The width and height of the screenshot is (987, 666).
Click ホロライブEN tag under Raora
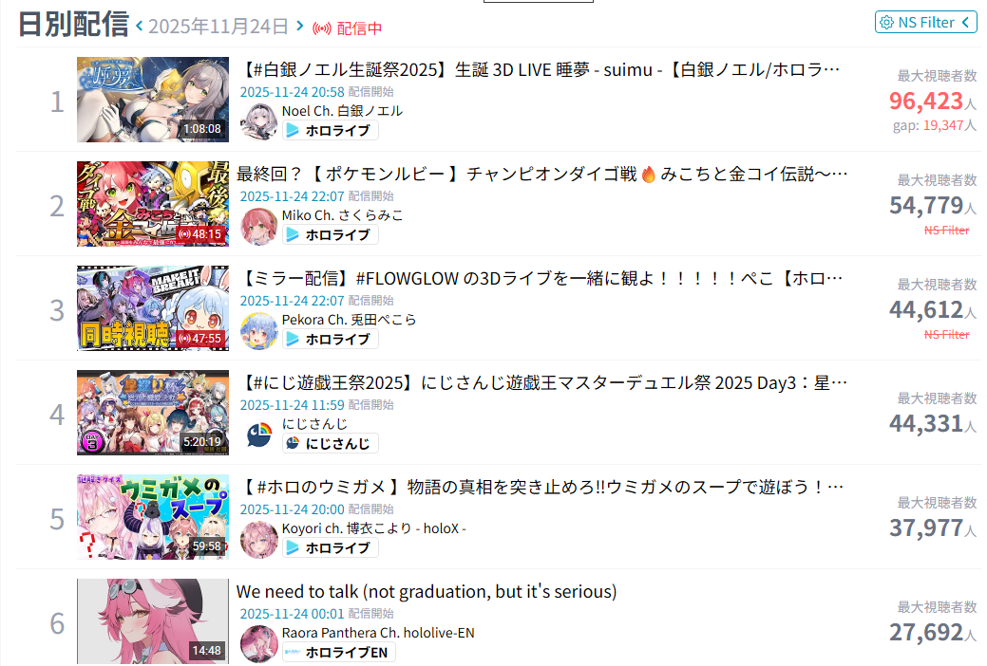[x=338, y=652]
